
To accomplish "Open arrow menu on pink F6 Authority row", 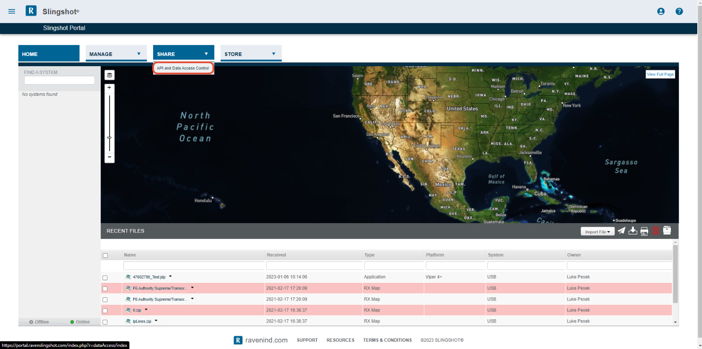I will coord(192,288).
